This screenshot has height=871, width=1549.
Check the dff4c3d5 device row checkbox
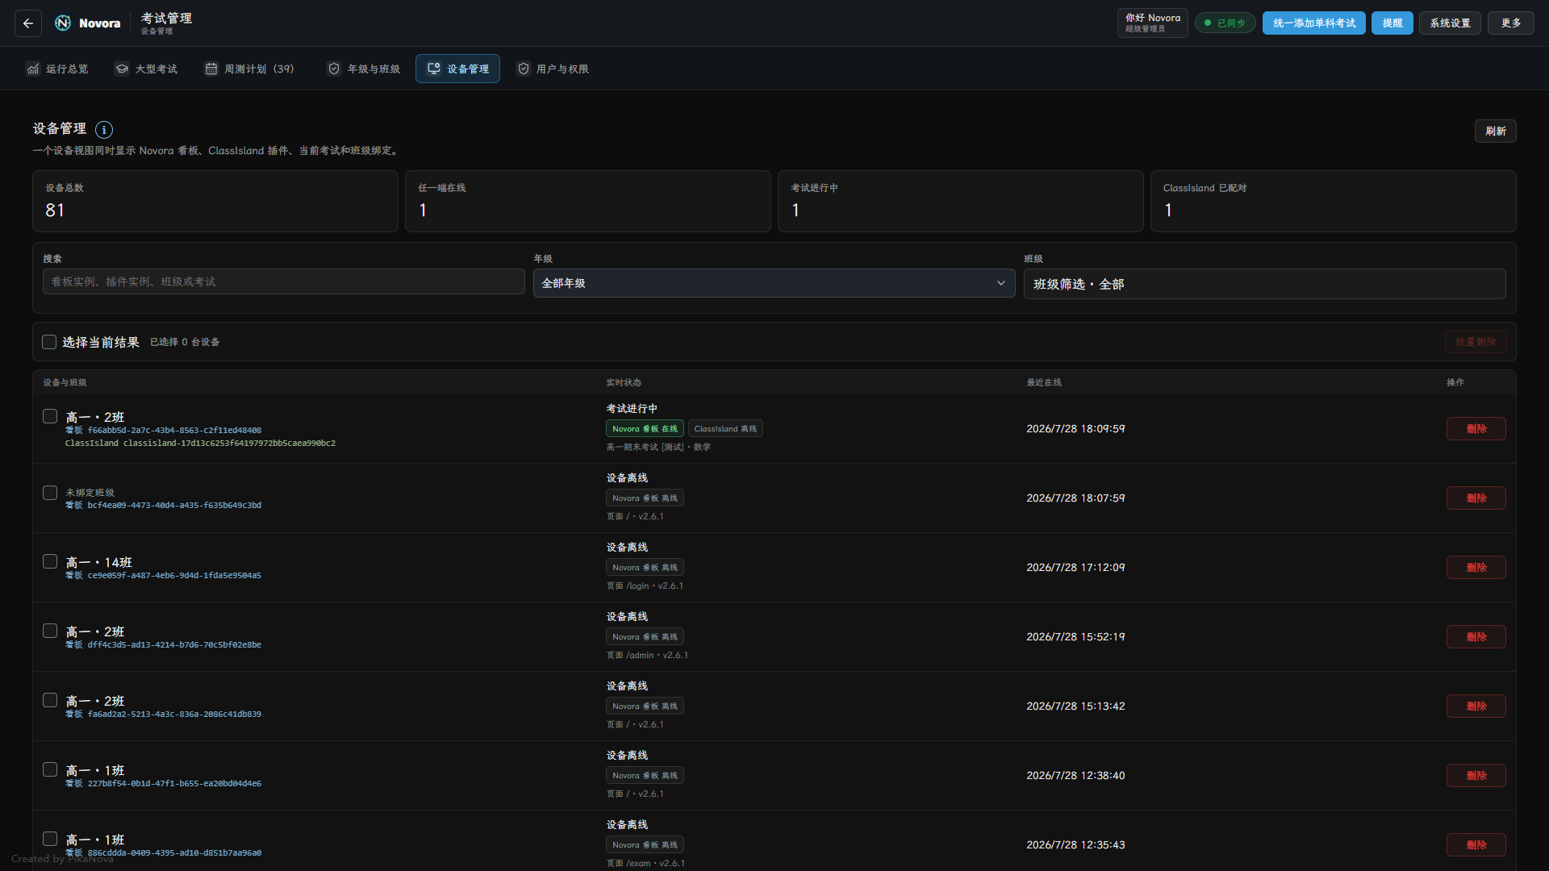click(x=50, y=631)
